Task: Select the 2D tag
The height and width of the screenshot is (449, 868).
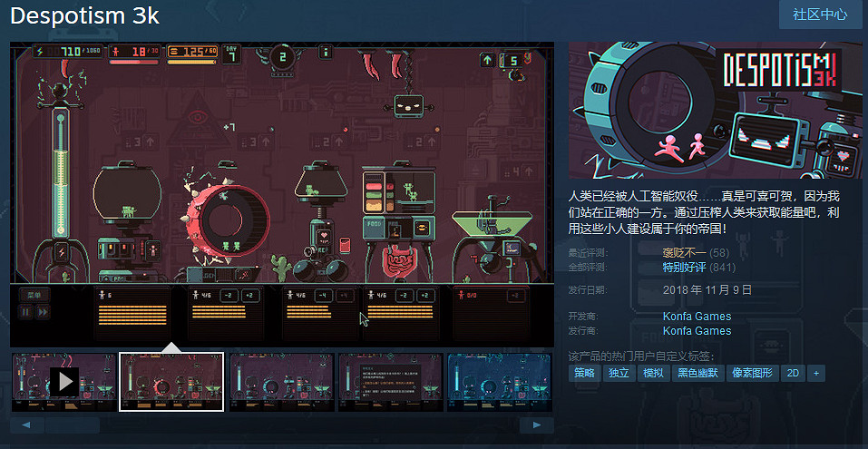Action: (x=794, y=373)
